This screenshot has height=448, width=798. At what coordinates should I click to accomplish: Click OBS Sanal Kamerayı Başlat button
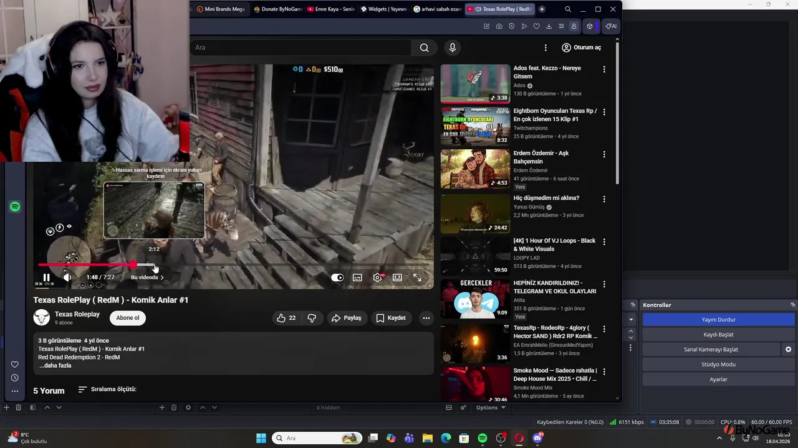pyautogui.click(x=711, y=349)
